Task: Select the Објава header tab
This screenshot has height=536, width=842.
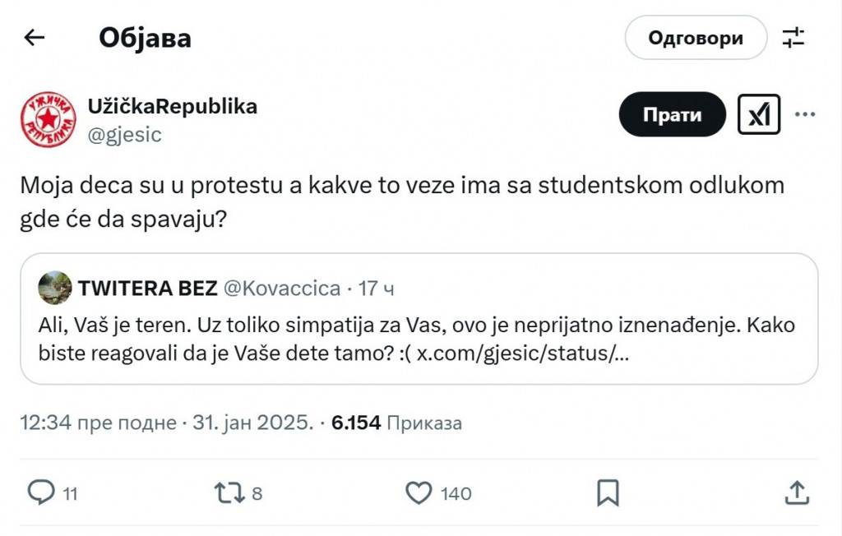Action: pyautogui.click(x=146, y=37)
